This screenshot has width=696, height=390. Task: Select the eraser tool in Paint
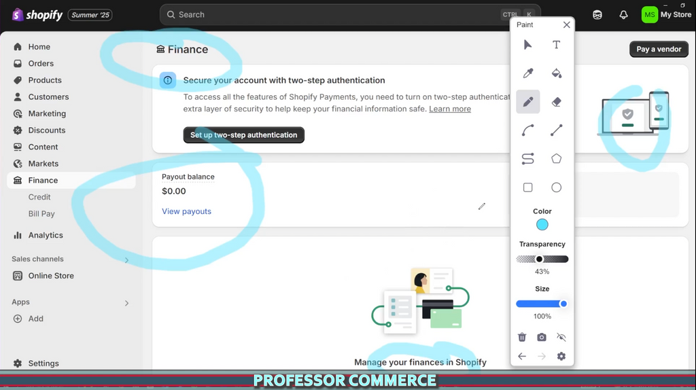coord(556,102)
